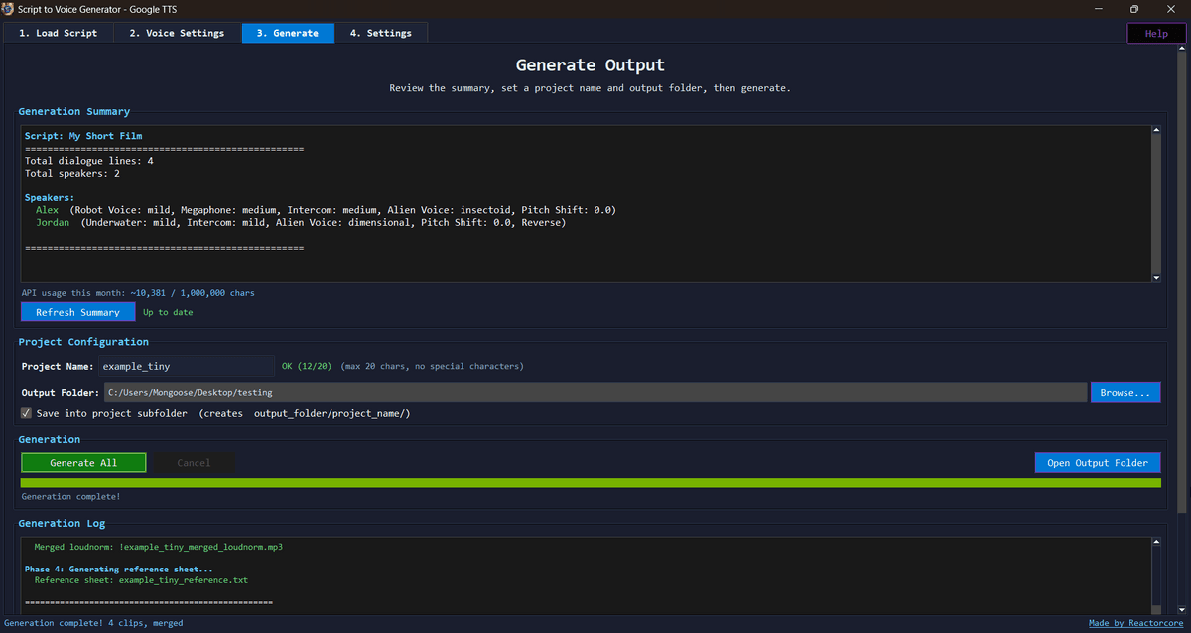Click the Refresh Summary button
This screenshot has height=633, width=1191.
click(78, 312)
